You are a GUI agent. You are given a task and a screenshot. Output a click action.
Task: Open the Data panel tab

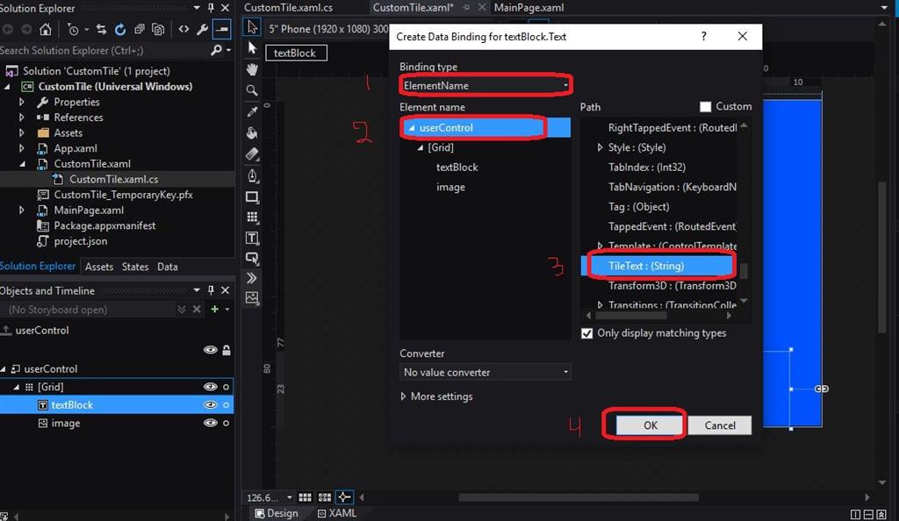[x=168, y=267]
